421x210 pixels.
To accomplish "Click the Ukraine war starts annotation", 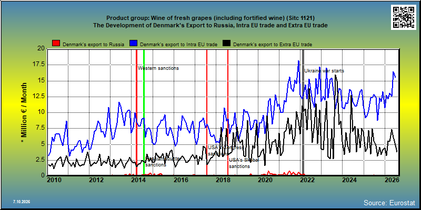I will (x=324, y=71).
